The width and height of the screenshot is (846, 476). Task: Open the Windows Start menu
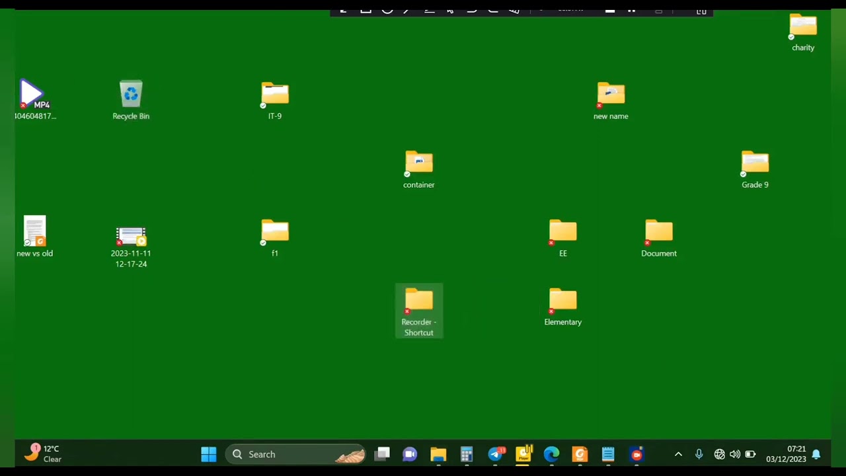tap(209, 454)
